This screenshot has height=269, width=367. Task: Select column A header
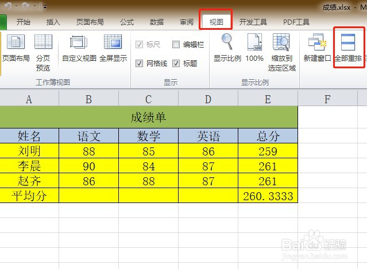[29, 99]
